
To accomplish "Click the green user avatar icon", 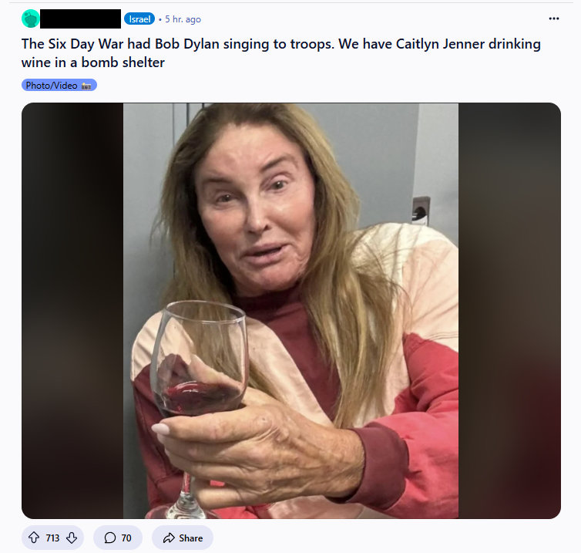I will point(30,19).
